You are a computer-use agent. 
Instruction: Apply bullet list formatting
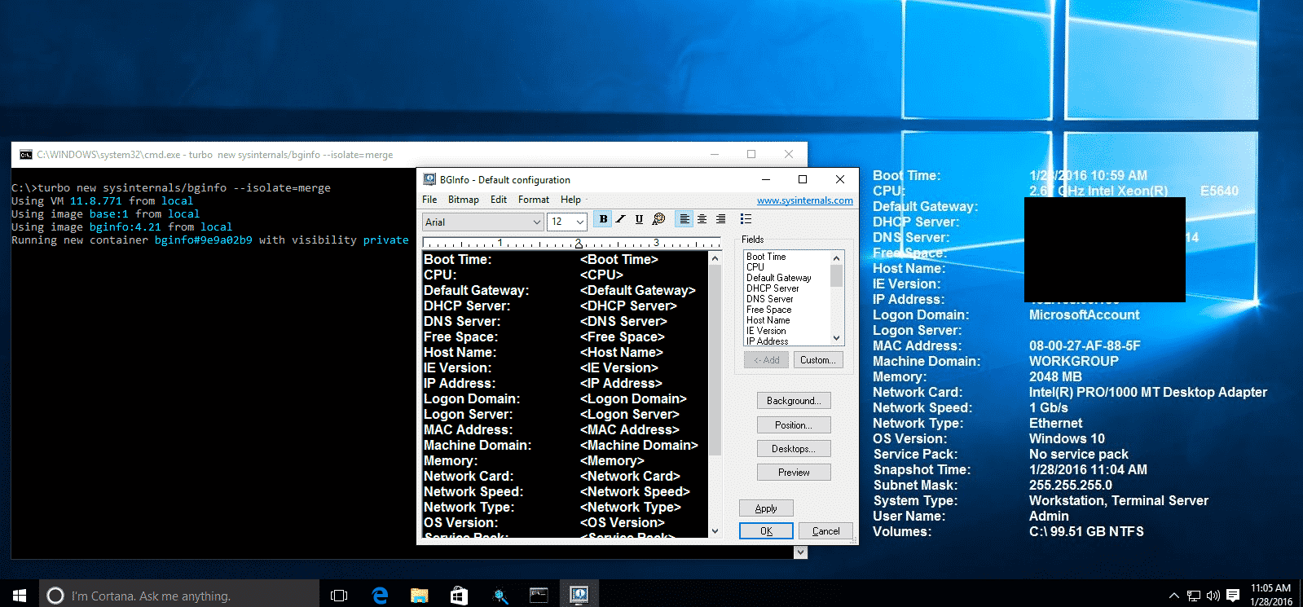746,219
